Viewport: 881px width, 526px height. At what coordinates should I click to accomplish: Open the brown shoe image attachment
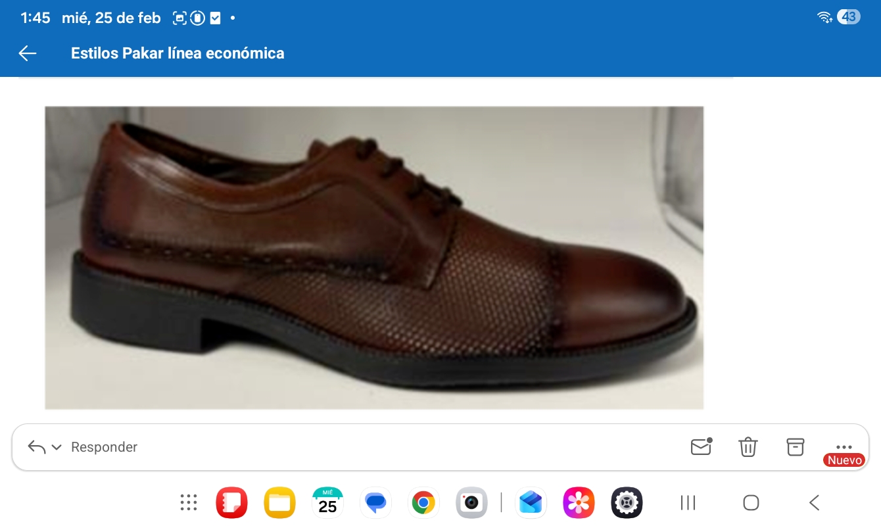[x=373, y=258]
